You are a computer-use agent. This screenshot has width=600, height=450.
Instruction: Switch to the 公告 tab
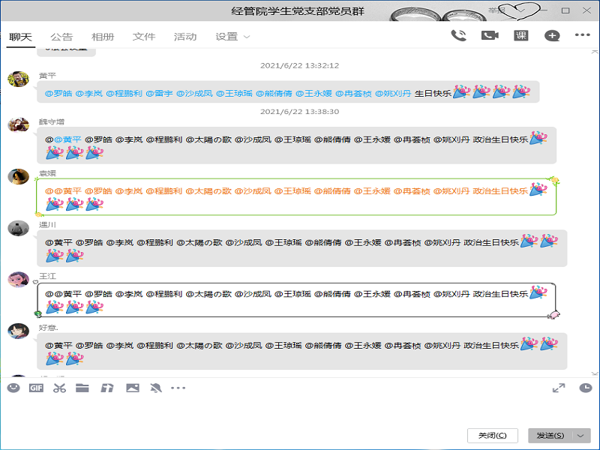(x=61, y=37)
